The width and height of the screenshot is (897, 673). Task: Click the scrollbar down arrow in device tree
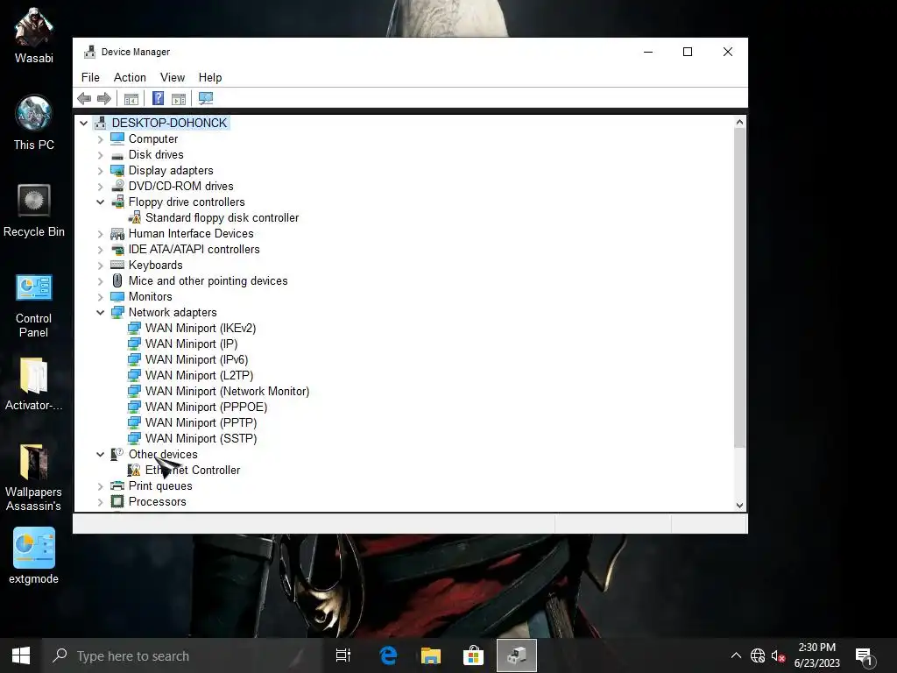click(x=739, y=505)
